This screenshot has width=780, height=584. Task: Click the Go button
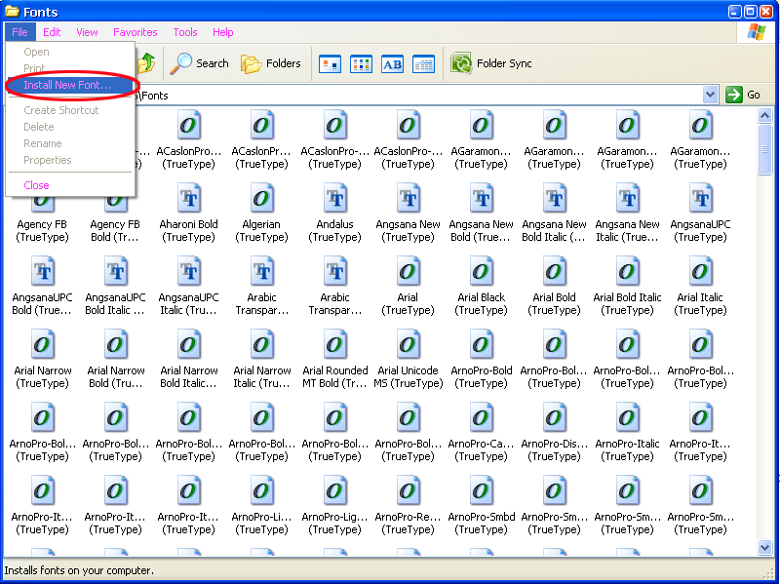pyautogui.click(x=744, y=95)
